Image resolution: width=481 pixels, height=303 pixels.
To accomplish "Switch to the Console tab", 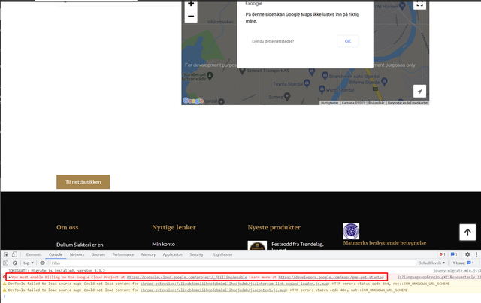I will [56, 254].
